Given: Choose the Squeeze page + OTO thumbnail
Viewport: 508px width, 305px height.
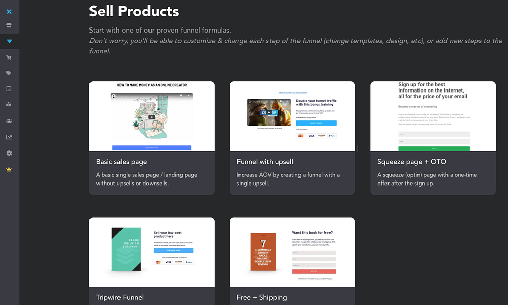Looking at the screenshot, I should click(x=433, y=116).
